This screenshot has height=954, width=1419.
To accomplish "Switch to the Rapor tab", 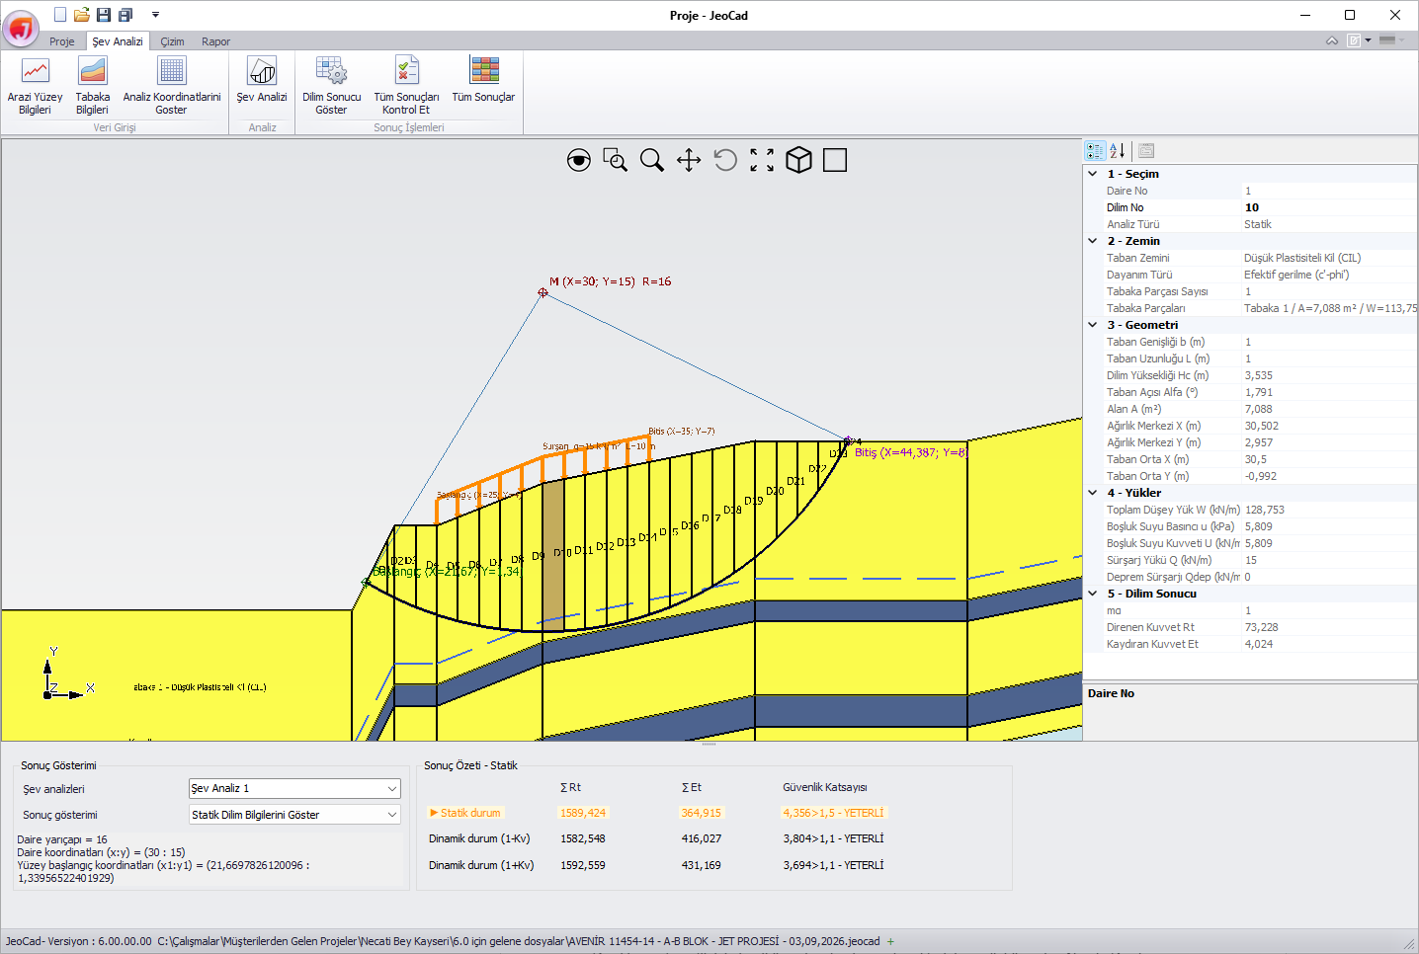I will 215,41.
